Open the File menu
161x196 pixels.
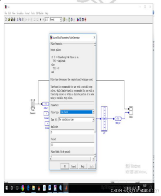point(6,13)
